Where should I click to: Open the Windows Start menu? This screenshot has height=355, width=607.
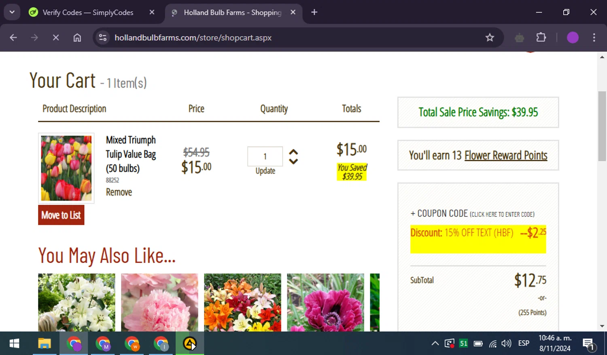pyautogui.click(x=14, y=344)
